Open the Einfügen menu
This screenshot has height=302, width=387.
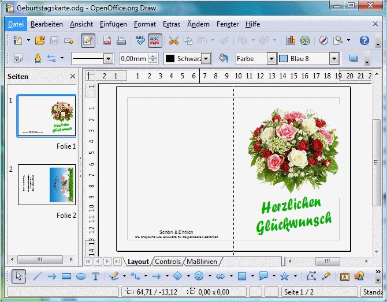[x=113, y=24]
